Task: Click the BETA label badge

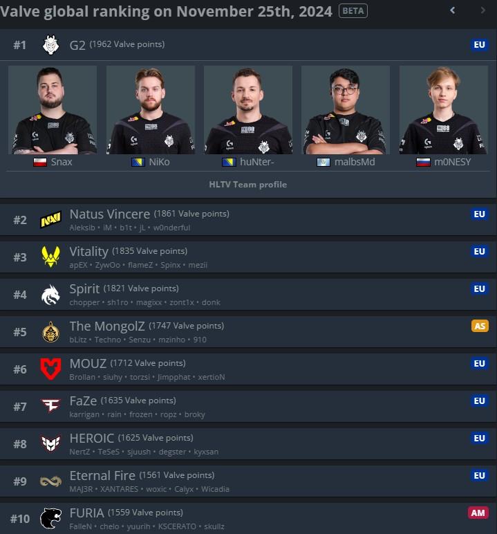Action: coord(353,11)
